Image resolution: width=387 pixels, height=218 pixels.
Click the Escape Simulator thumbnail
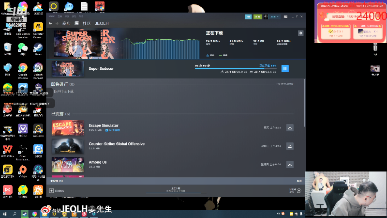(x=68, y=128)
